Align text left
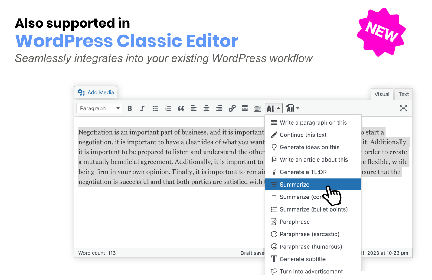Image resolution: width=432 pixels, height=280 pixels. click(x=194, y=108)
